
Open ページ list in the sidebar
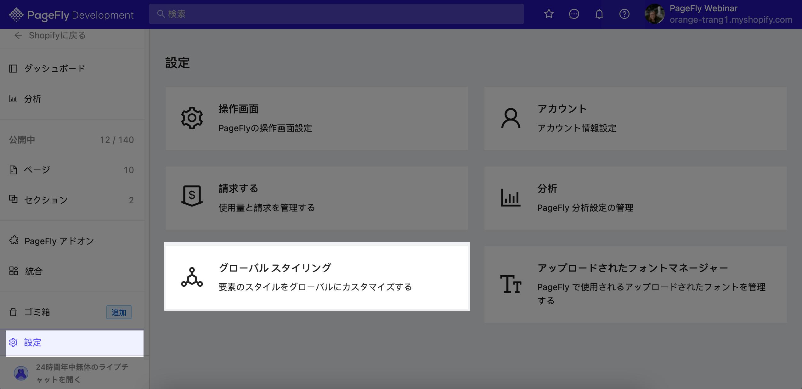click(72, 170)
